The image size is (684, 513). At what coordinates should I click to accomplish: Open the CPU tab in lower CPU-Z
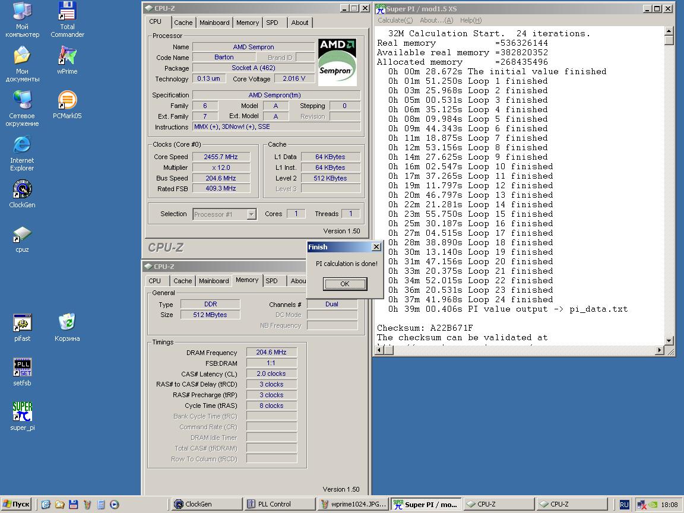(x=155, y=281)
